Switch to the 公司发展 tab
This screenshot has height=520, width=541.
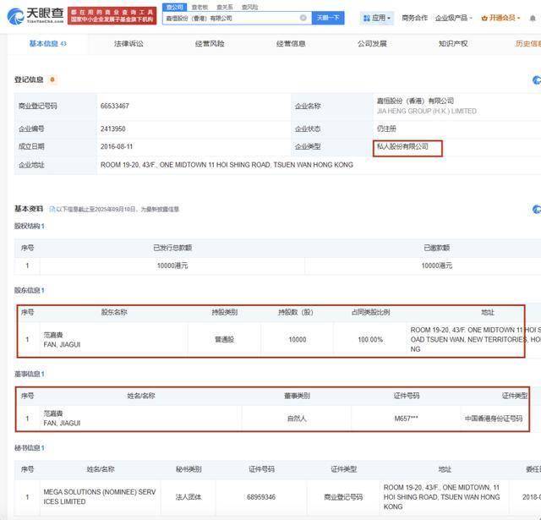(372, 44)
